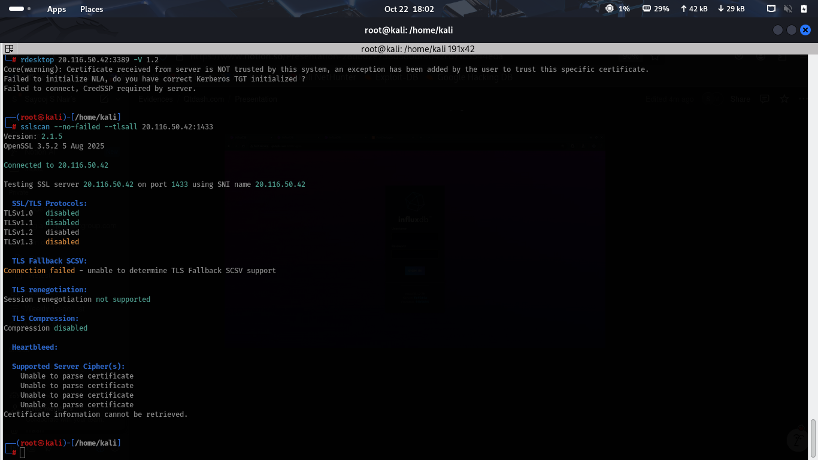Click the upload speed arrow indicator
This screenshot has height=460, width=818.
pos(683,9)
